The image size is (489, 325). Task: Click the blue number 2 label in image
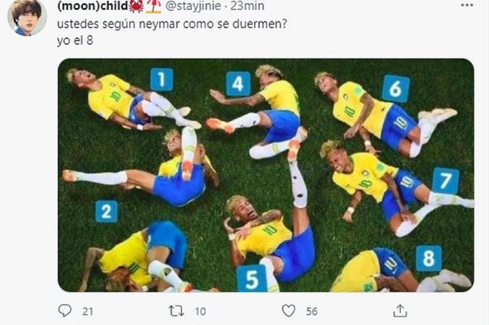(x=106, y=211)
